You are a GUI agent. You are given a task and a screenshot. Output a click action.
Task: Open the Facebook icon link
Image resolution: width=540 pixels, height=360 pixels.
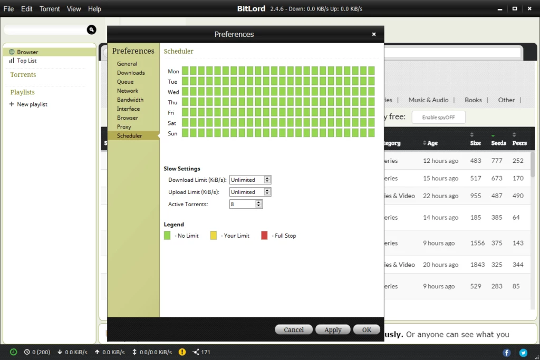tap(507, 353)
